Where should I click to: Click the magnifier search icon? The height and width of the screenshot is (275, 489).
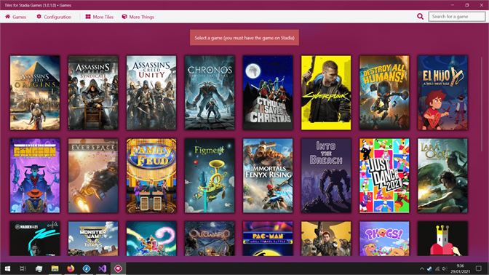coord(420,17)
